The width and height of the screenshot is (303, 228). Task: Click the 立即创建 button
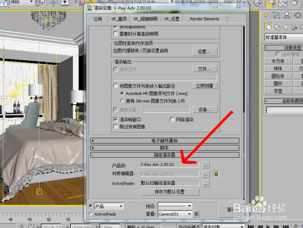(205, 86)
